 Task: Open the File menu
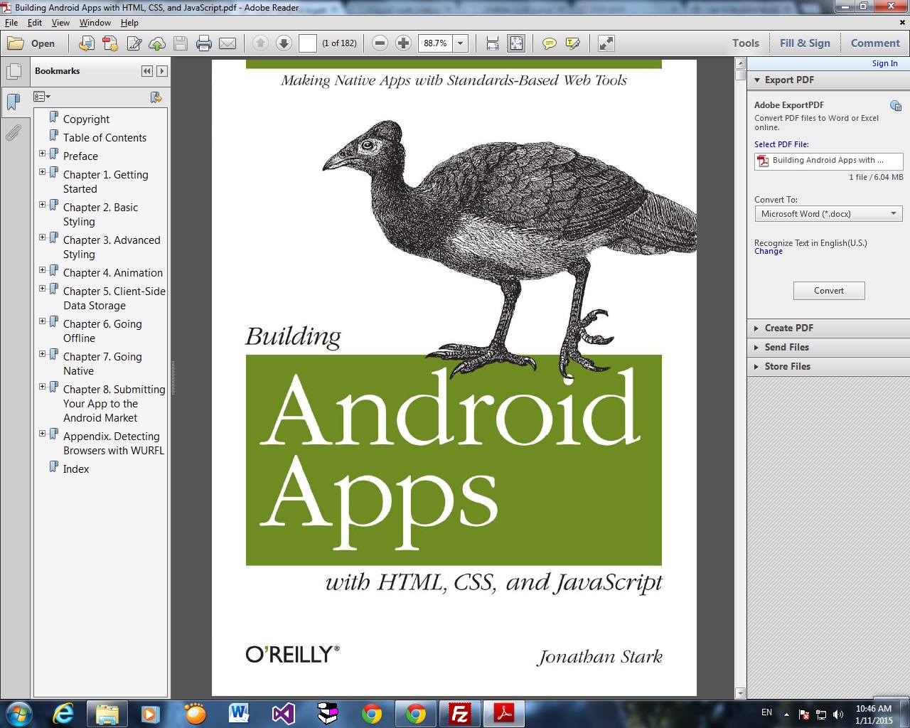pos(11,23)
